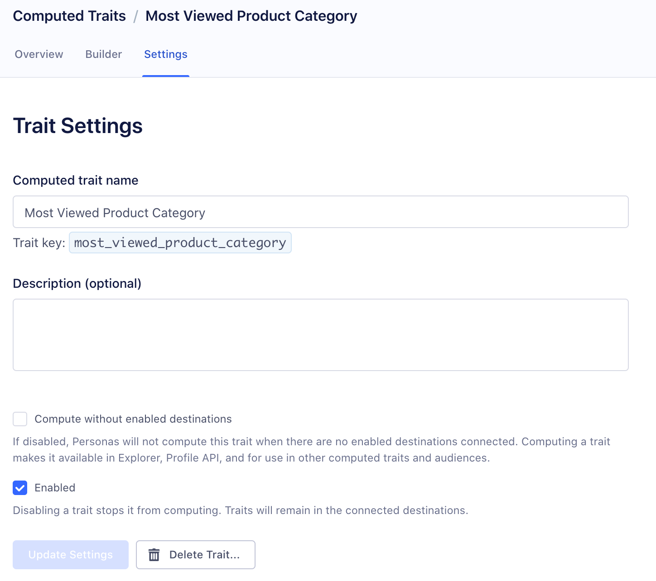Focus the Computed trait name field

coord(320,212)
